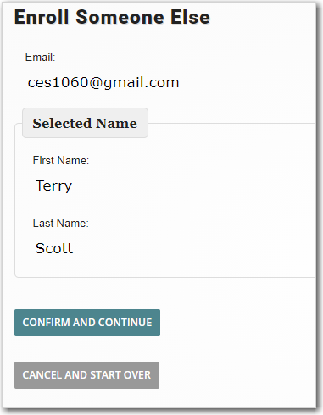The height and width of the screenshot is (415, 323).
Task: Click the word Name in the legend
Action: 116,123
